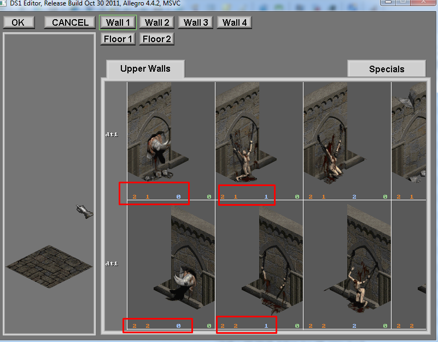Click green 0 value under first bottom tile

209,326
